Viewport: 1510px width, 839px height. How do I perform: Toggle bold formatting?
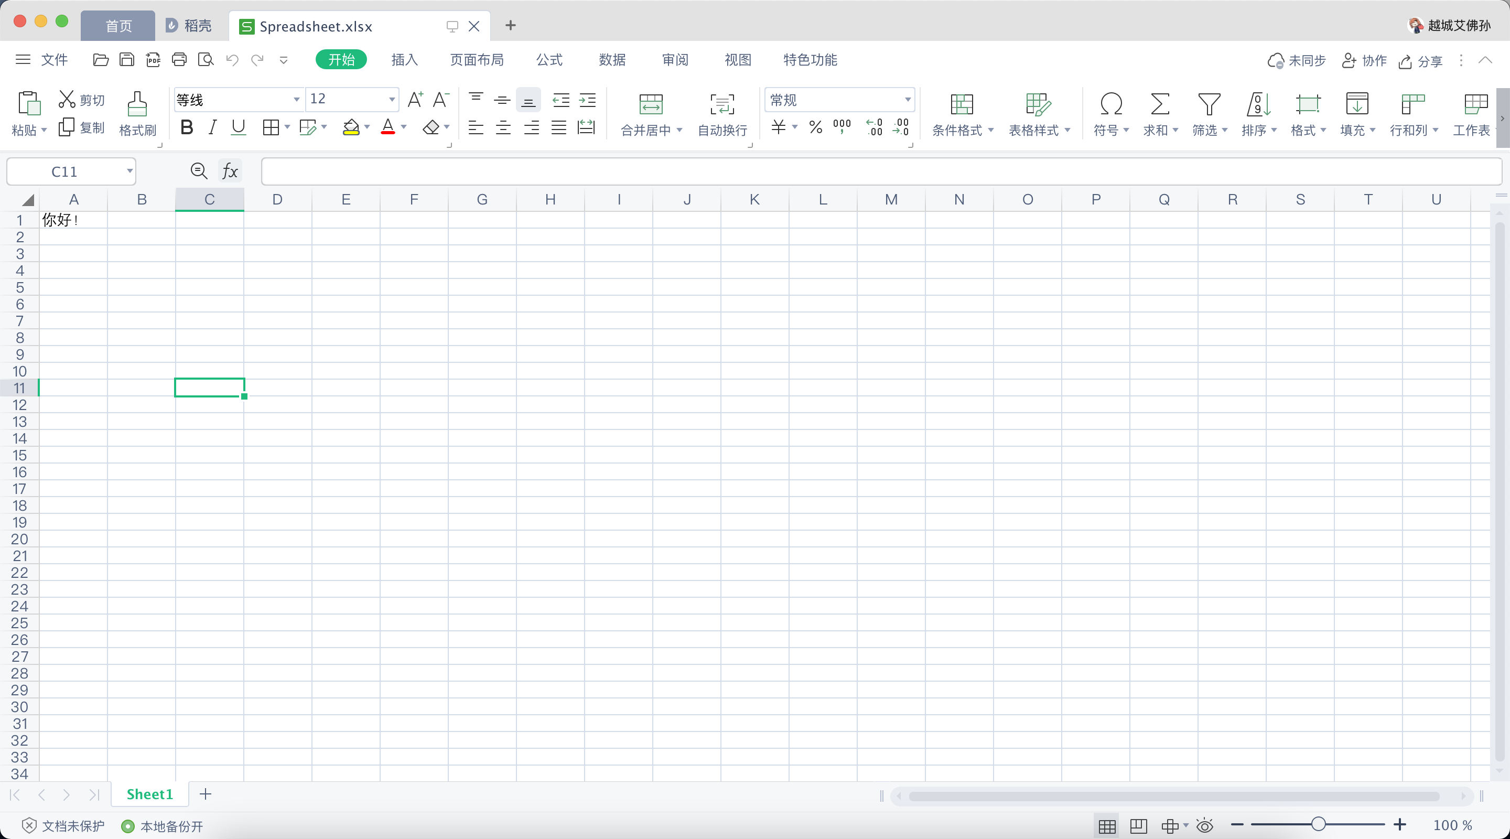(x=187, y=127)
